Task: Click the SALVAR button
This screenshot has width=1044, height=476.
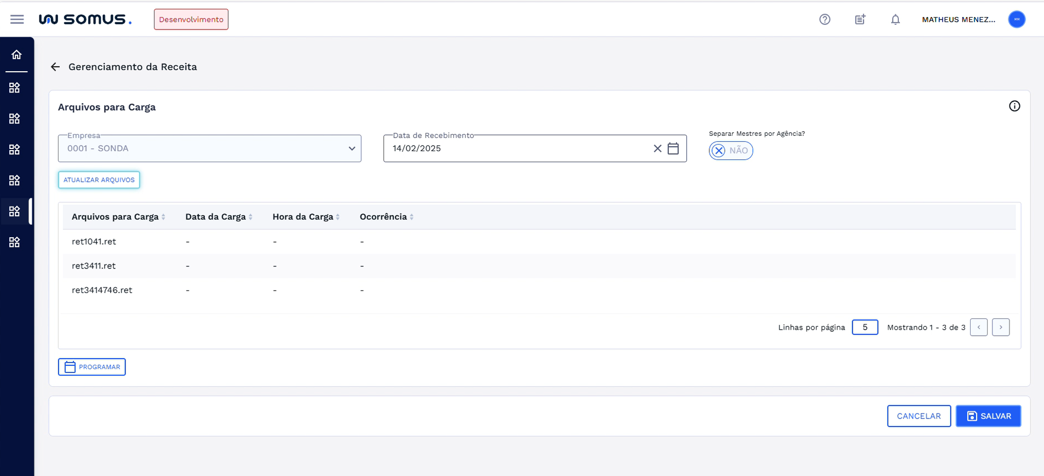Action: pos(988,416)
